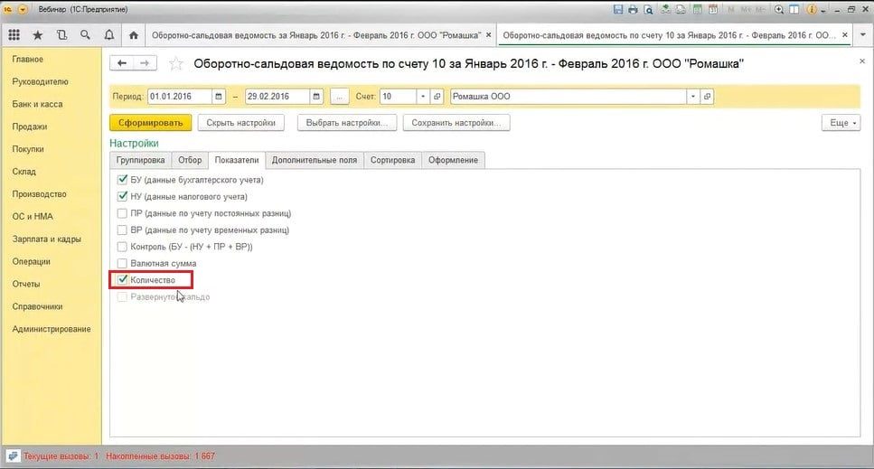The image size is (874, 469).
Task: Click the Сформировать button
Action: (x=150, y=123)
